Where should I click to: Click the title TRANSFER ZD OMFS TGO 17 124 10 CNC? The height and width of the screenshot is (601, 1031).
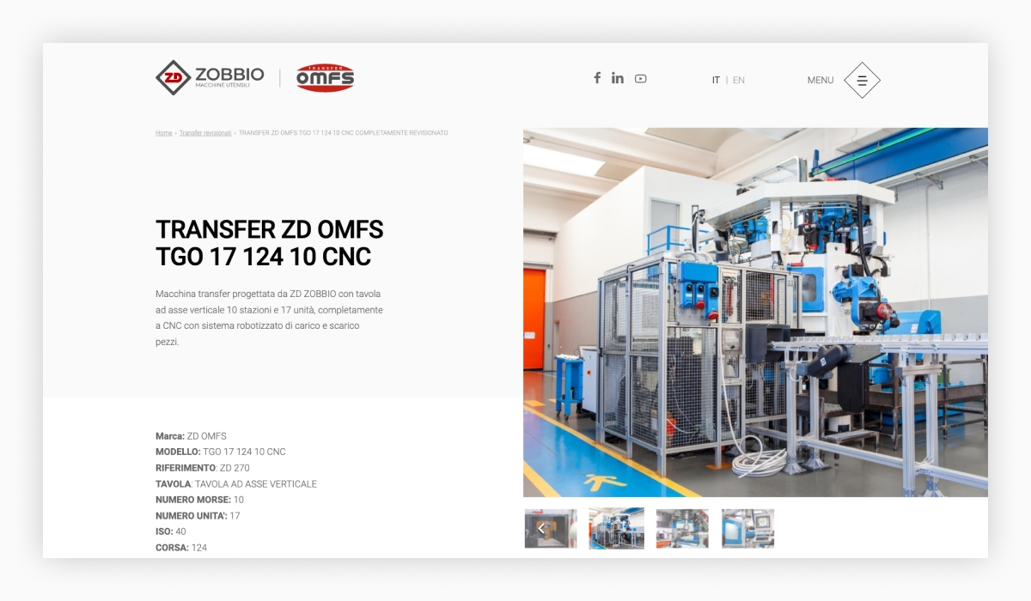269,243
